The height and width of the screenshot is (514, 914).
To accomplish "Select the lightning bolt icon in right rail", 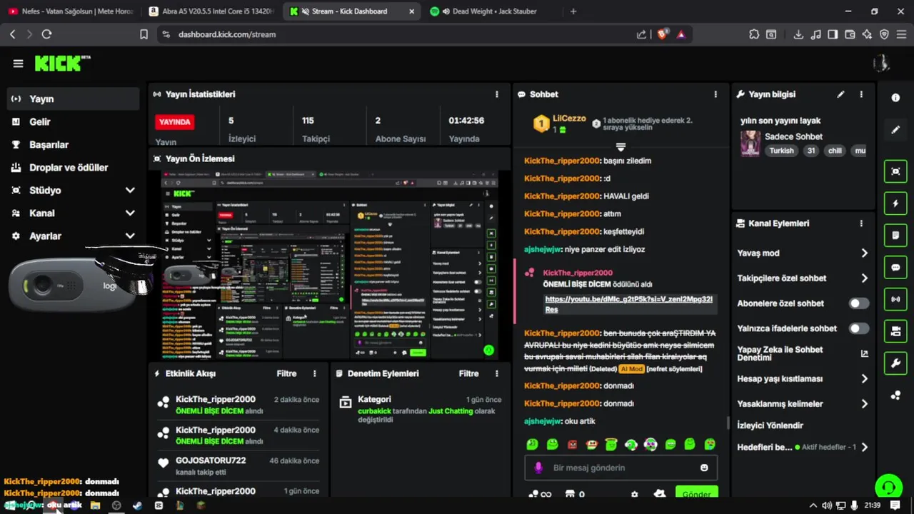I will 895,203.
